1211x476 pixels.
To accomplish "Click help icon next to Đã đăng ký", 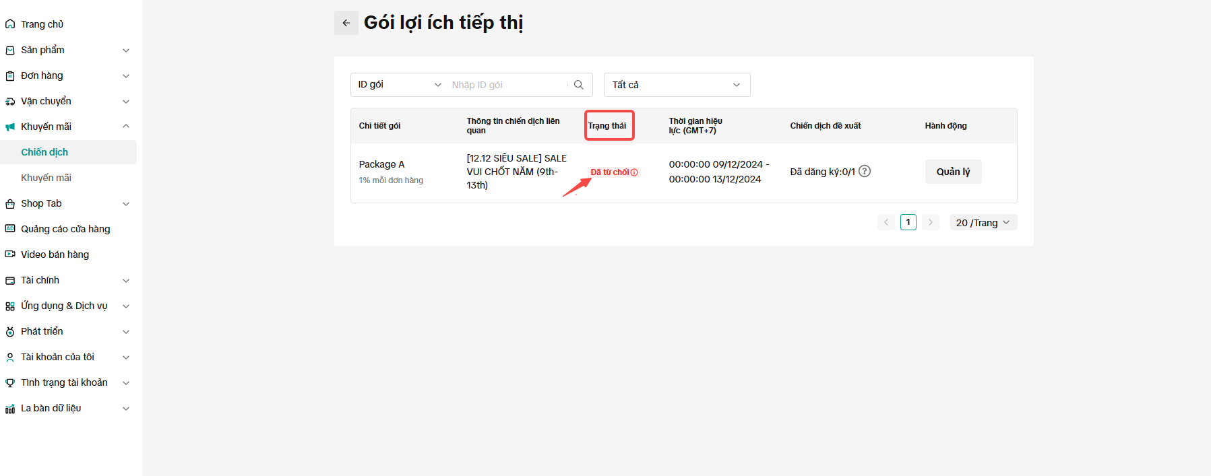I will (865, 171).
